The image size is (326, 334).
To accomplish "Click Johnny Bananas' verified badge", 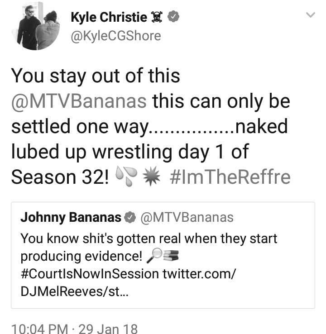I will click(x=130, y=218).
